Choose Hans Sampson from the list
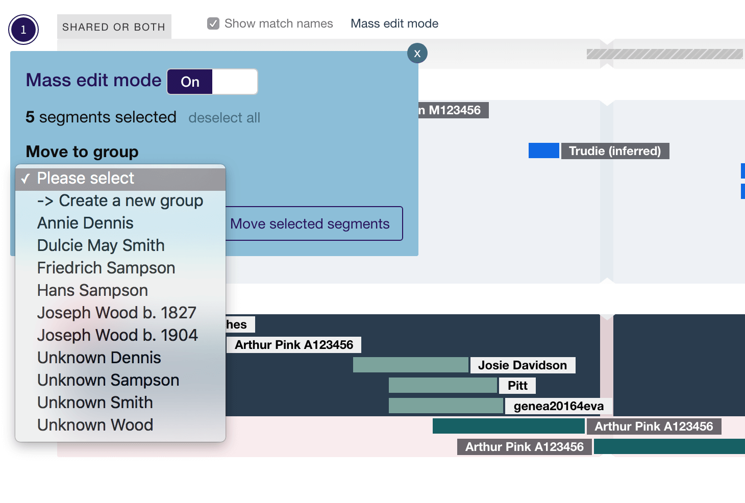The width and height of the screenshot is (745, 503). tap(92, 291)
